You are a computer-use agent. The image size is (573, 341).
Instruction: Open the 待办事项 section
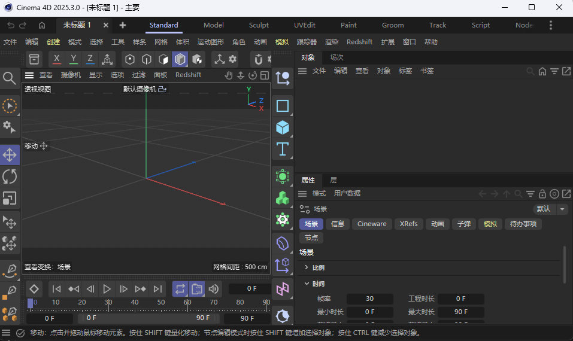pos(523,224)
